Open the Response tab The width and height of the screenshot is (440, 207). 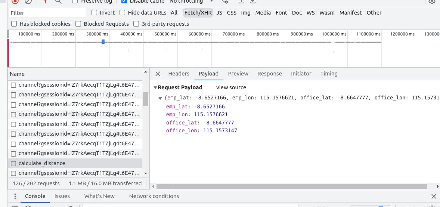270,74
